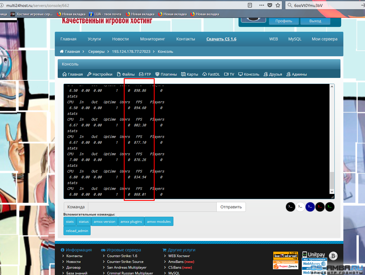365x275 pixels.
Task: Open Услуги in main navigation
Action: point(94,39)
